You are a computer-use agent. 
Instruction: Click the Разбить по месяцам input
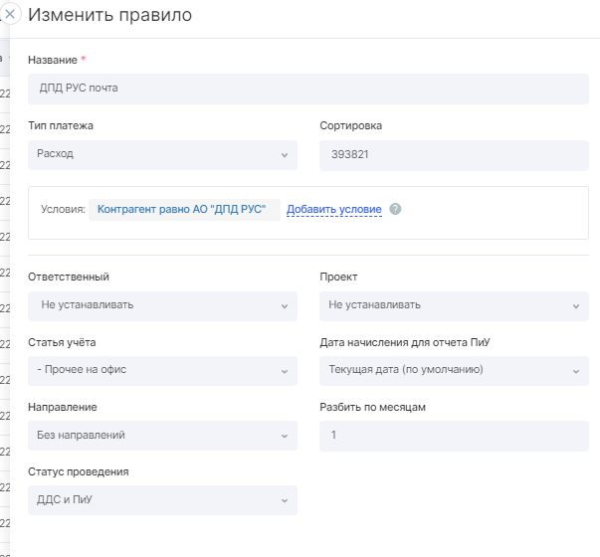tap(454, 436)
